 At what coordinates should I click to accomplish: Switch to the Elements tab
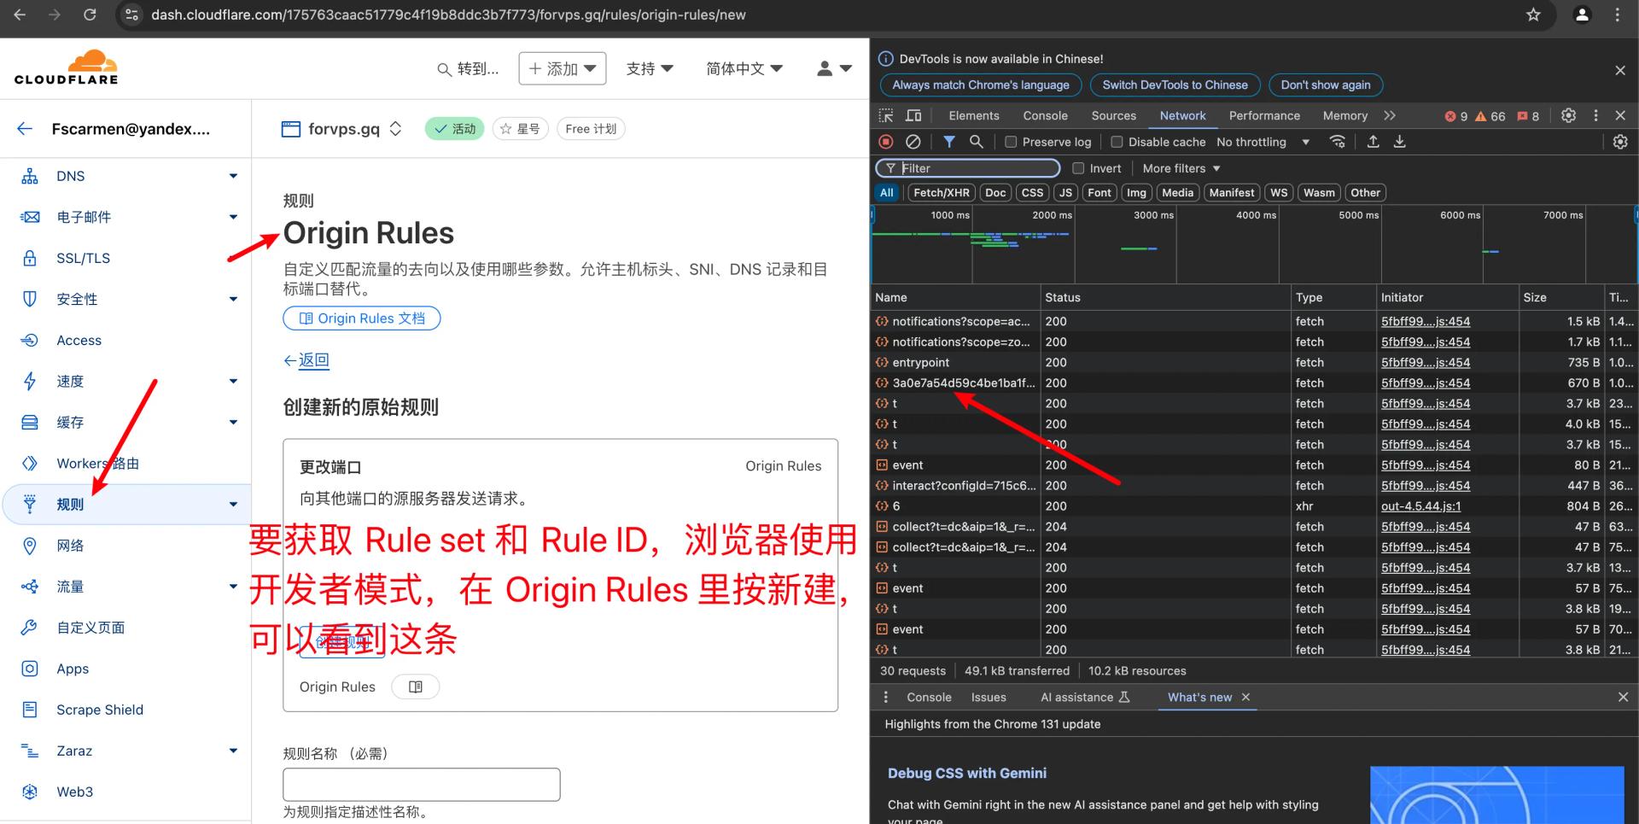(973, 115)
